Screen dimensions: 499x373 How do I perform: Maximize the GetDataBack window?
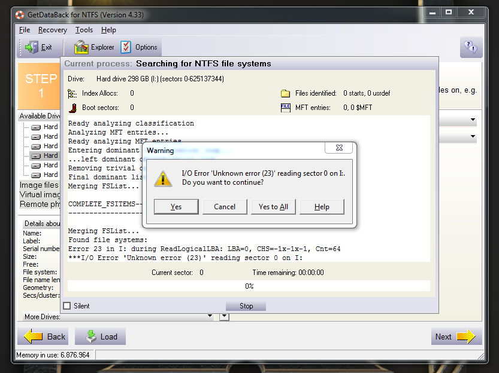tap(449, 12)
